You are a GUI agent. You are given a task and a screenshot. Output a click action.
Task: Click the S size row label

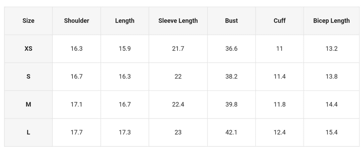(x=28, y=76)
